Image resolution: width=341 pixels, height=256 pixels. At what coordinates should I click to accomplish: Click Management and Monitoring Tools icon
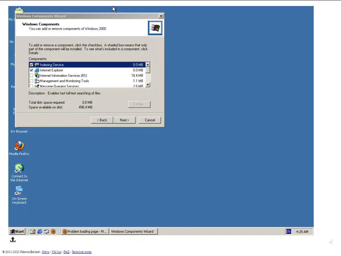(37, 81)
